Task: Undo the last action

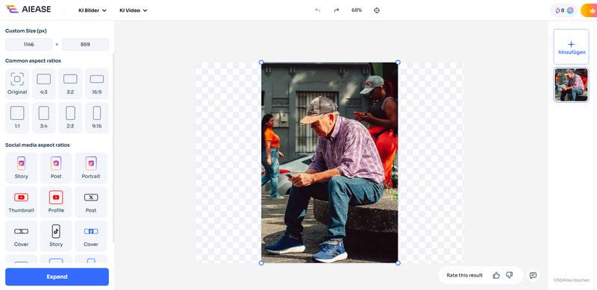Action: click(318, 10)
